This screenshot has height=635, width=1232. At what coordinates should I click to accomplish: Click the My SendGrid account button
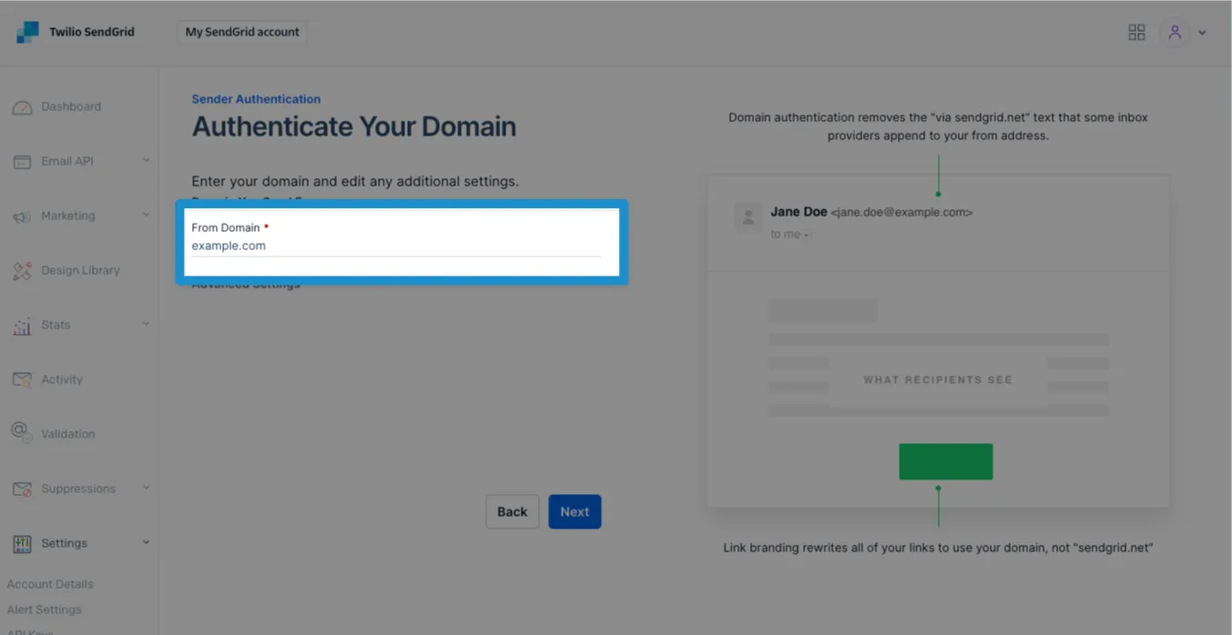tap(242, 32)
